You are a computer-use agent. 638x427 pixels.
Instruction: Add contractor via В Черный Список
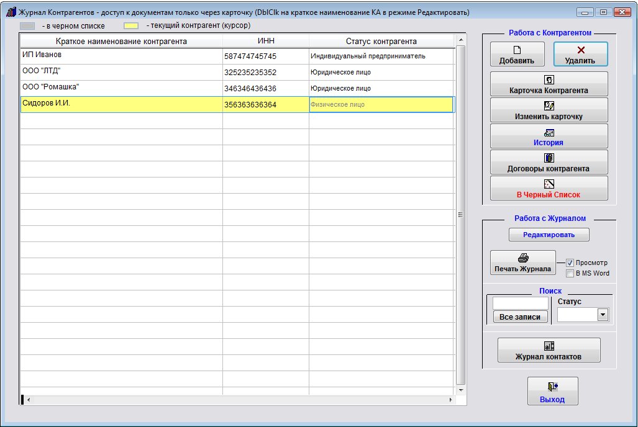549,189
